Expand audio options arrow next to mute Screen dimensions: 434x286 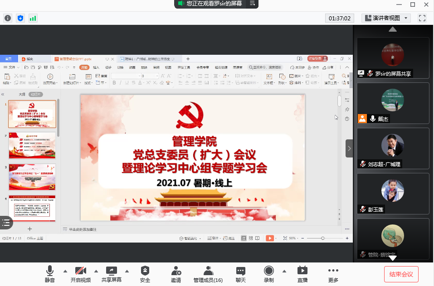[x=65, y=271]
